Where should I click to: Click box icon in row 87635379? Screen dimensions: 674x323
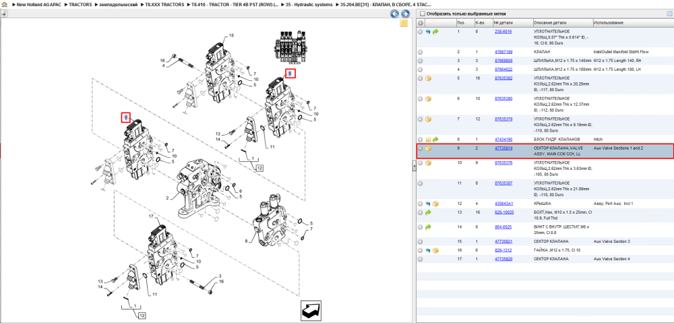point(428,119)
